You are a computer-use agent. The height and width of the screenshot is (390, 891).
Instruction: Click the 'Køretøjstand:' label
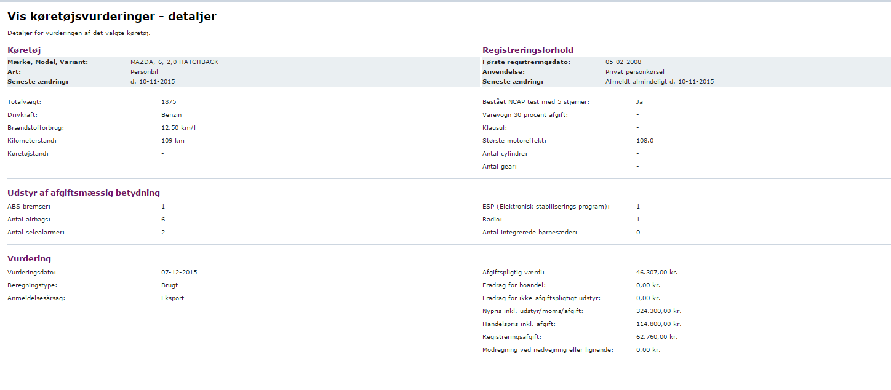[28, 153]
